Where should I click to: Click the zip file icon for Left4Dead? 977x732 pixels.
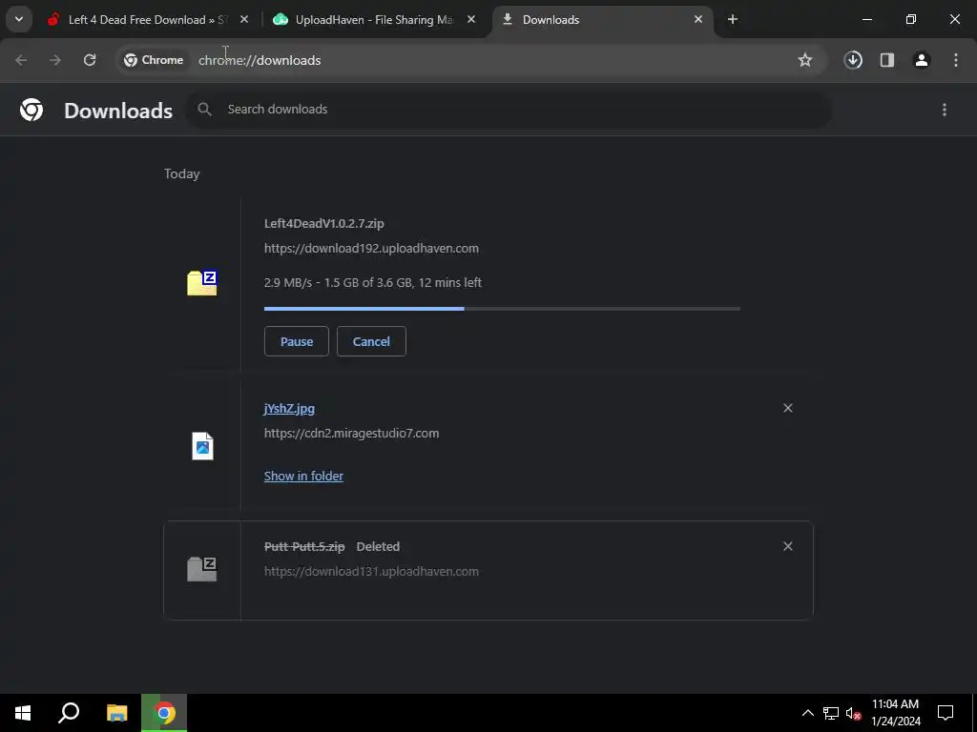click(202, 283)
